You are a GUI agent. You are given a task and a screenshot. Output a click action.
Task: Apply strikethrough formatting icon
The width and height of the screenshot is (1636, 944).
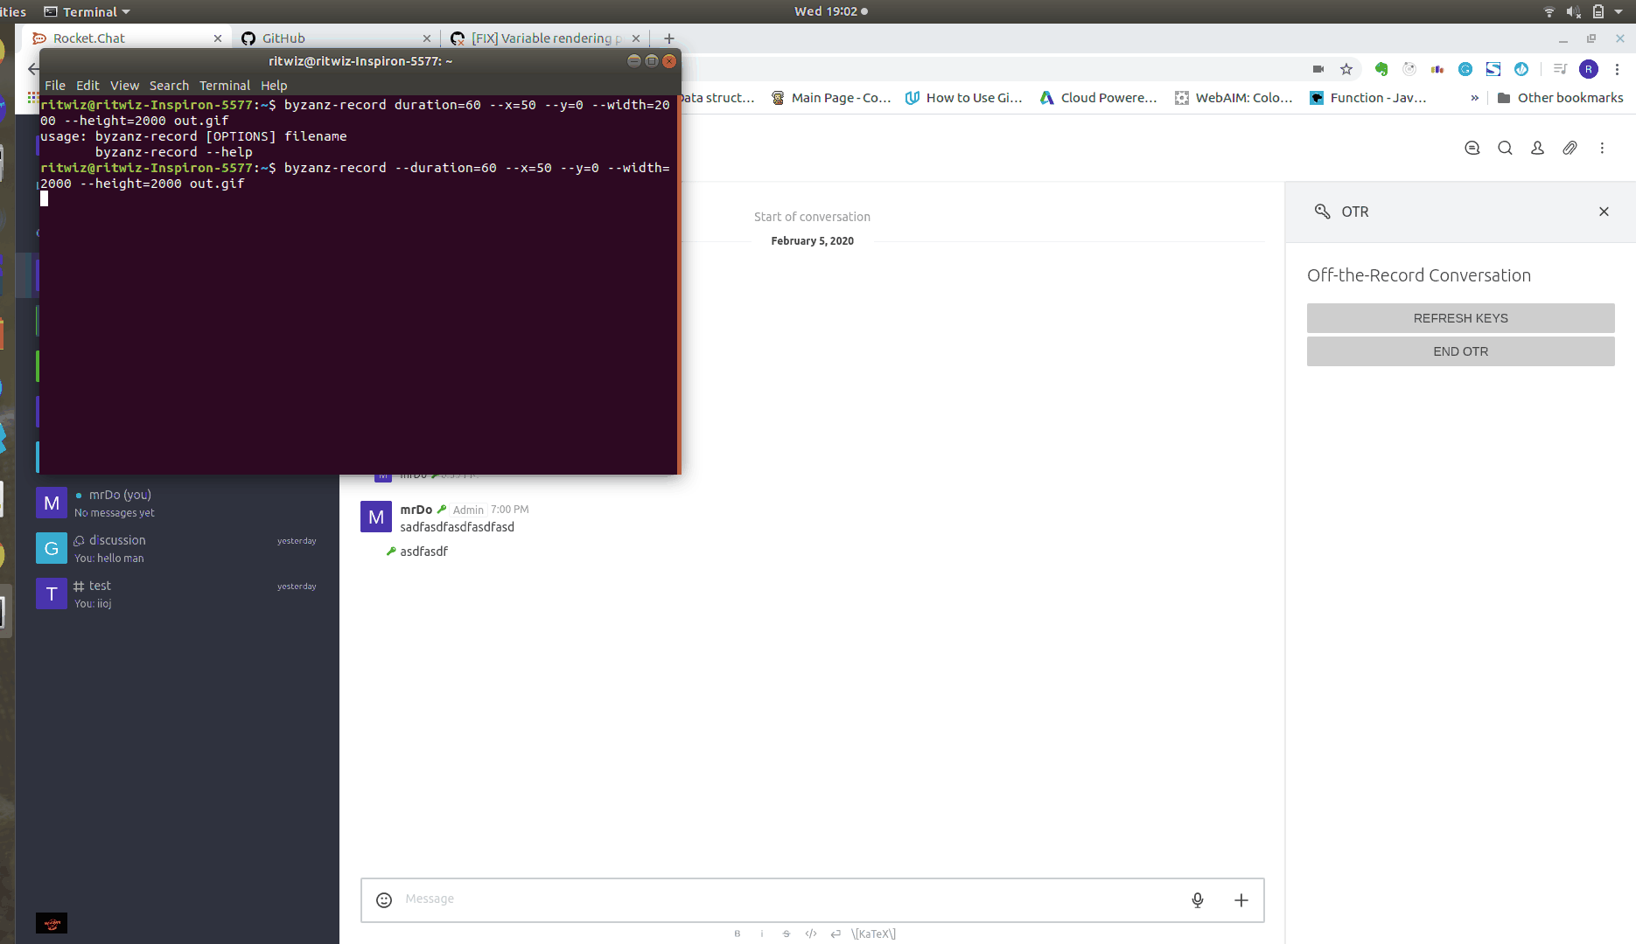[x=786, y=934]
